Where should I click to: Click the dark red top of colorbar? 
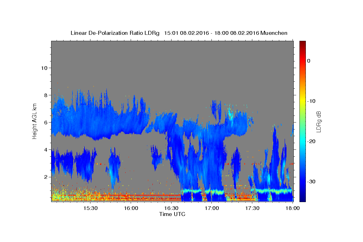pyautogui.click(x=302, y=43)
